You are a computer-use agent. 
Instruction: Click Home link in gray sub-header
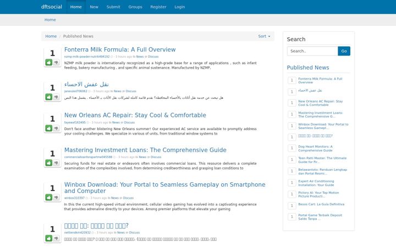50,20
